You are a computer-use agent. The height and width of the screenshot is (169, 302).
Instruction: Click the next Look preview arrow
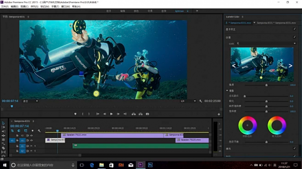coord(290,66)
